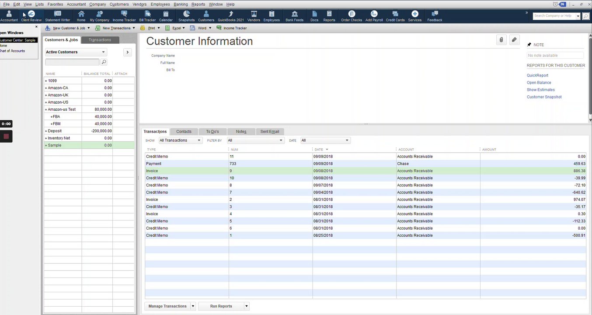Viewport: 592px width, 315px height.
Task: Switch to the Sent Email tab
Action: point(270,132)
